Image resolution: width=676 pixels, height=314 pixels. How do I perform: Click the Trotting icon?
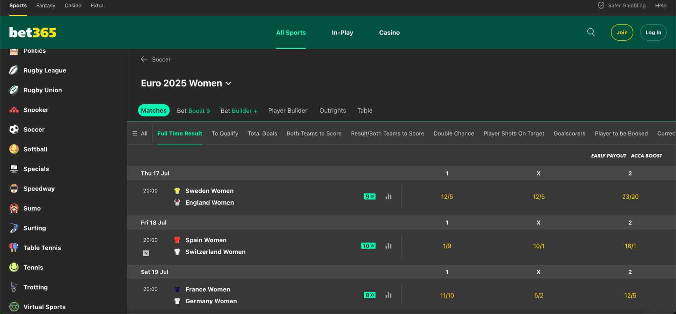coord(14,287)
